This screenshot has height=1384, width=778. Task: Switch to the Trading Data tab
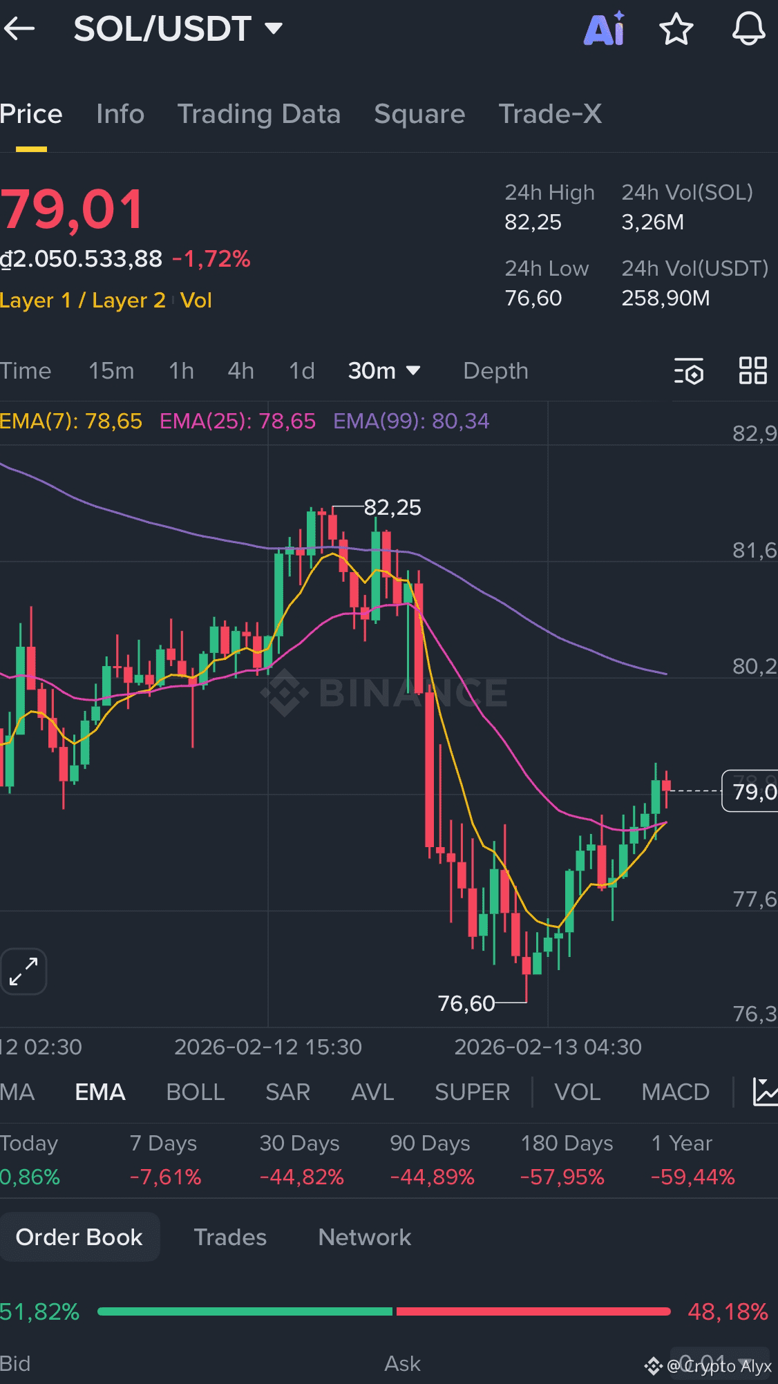tap(259, 114)
